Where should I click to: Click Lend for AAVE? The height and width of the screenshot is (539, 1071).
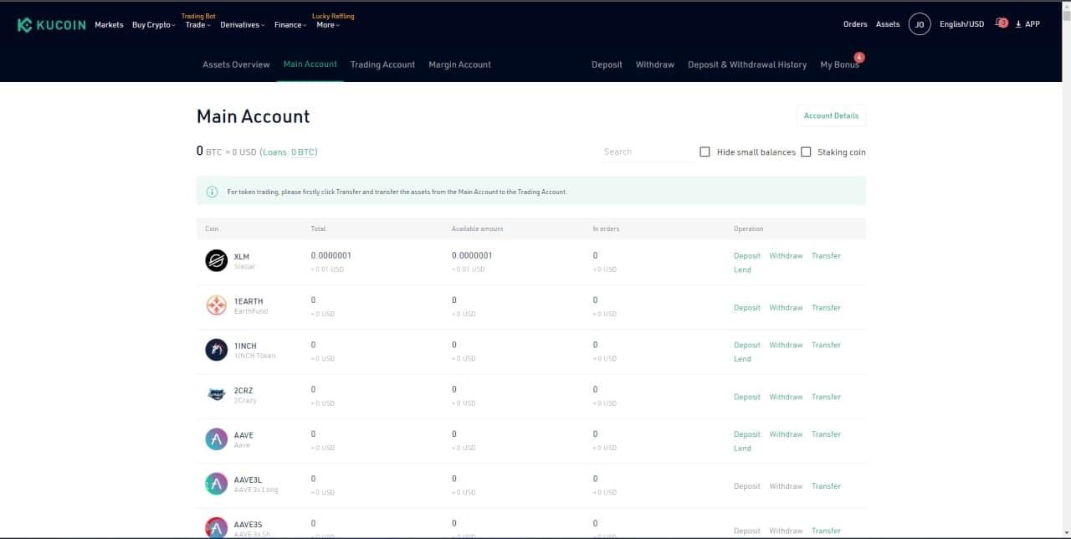742,449
